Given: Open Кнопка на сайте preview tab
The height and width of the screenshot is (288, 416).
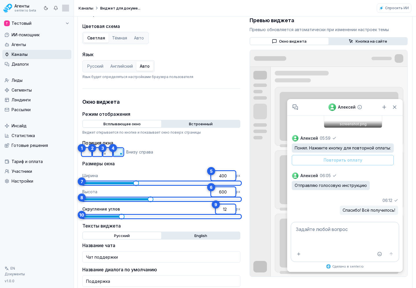Looking at the screenshot, I should 368,41.
